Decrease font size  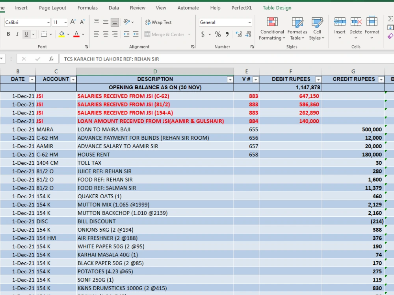coord(82,22)
